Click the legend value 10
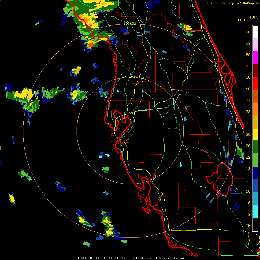The image size is (260, 260). click(x=248, y=191)
